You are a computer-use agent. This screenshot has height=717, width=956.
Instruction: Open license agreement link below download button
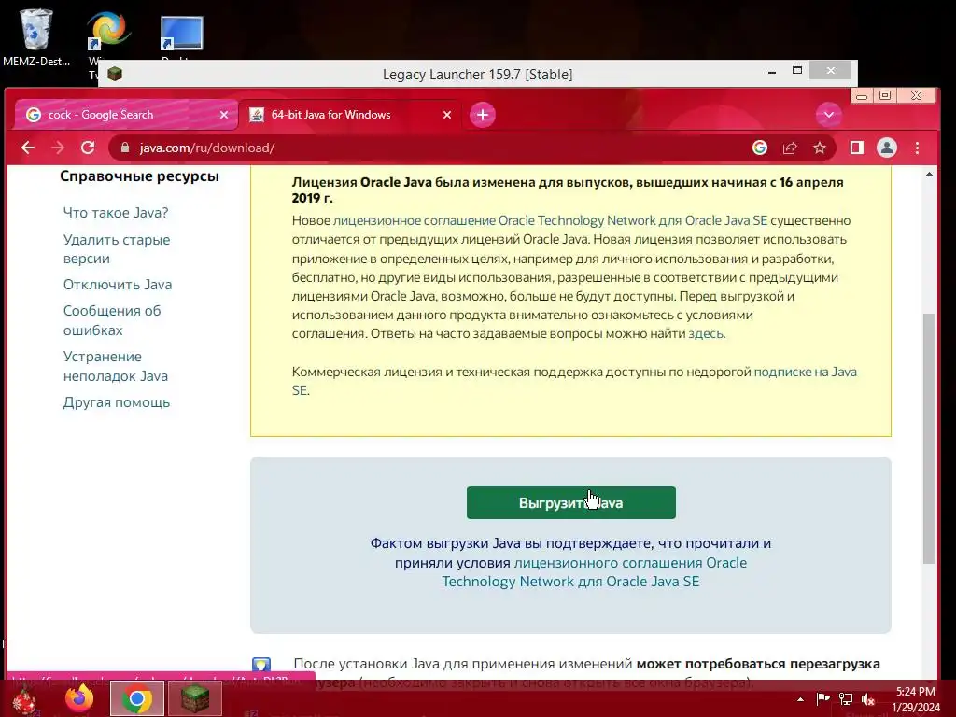coord(630,563)
